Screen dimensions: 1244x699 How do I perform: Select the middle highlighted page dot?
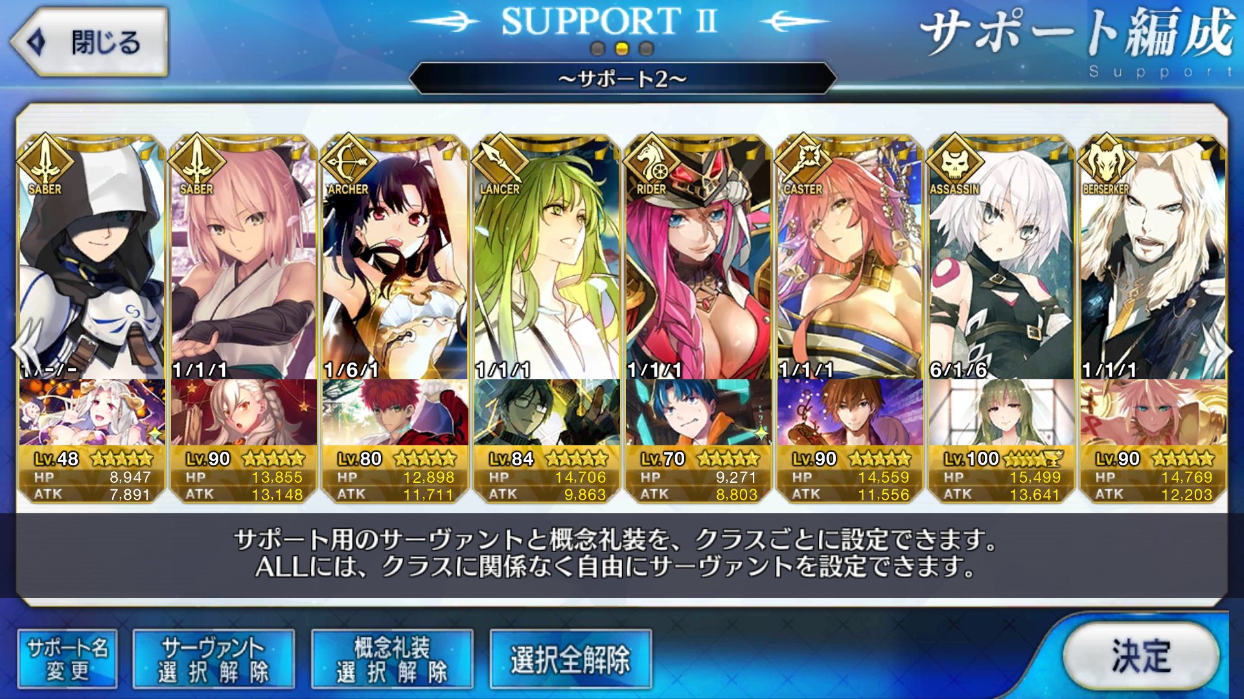622,49
